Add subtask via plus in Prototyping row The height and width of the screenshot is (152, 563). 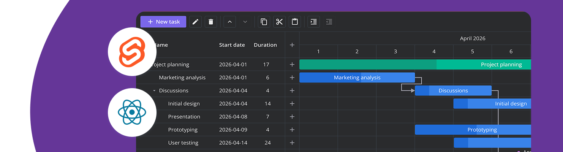coord(292,130)
